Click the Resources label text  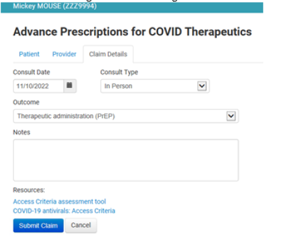click(x=29, y=190)
